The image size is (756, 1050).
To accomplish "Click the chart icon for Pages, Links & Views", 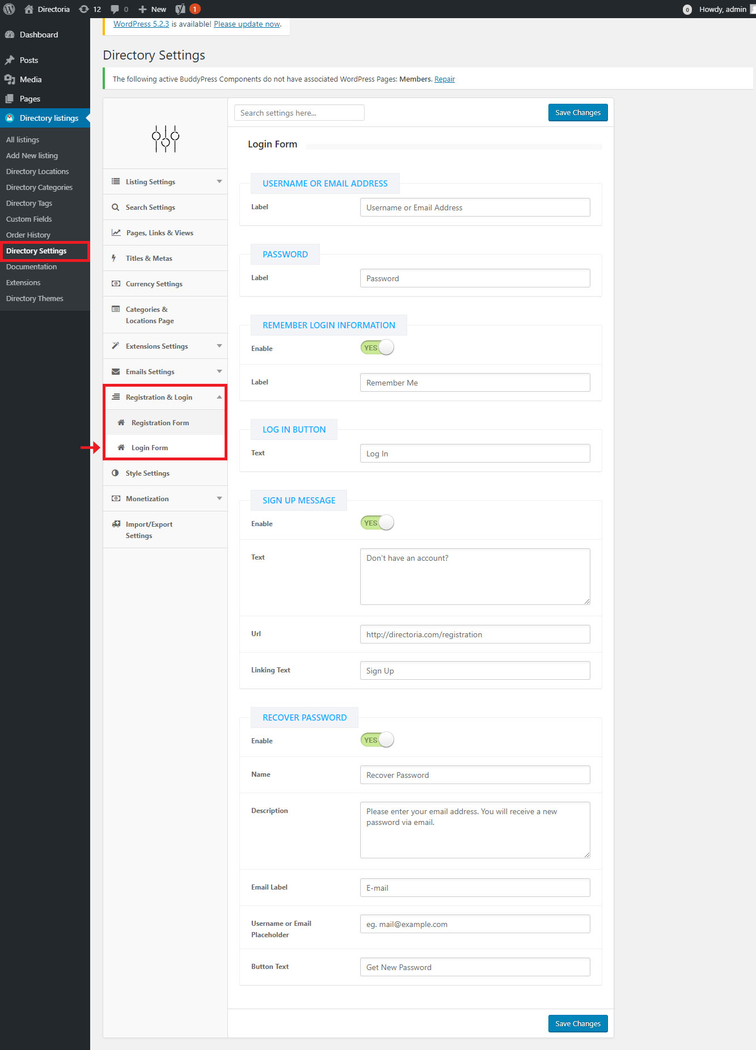I will pos(116,233).
